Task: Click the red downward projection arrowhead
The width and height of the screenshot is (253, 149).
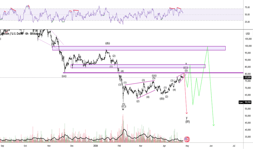Action: click(186, 113)
